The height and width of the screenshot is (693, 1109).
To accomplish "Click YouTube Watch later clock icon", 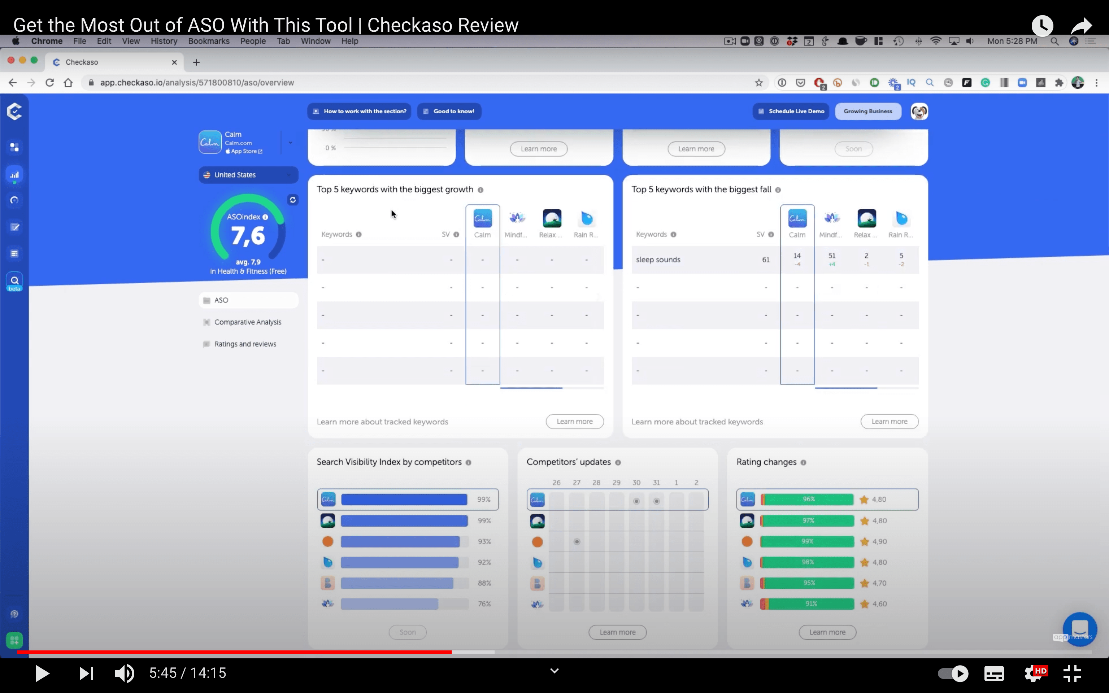I will coord(1042,26).
